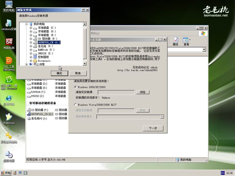This screenshot has height=176, width=235.
Task: Select CD drive (F:) in folder tree
Action: pyautogui.click(x=48, y=39)
